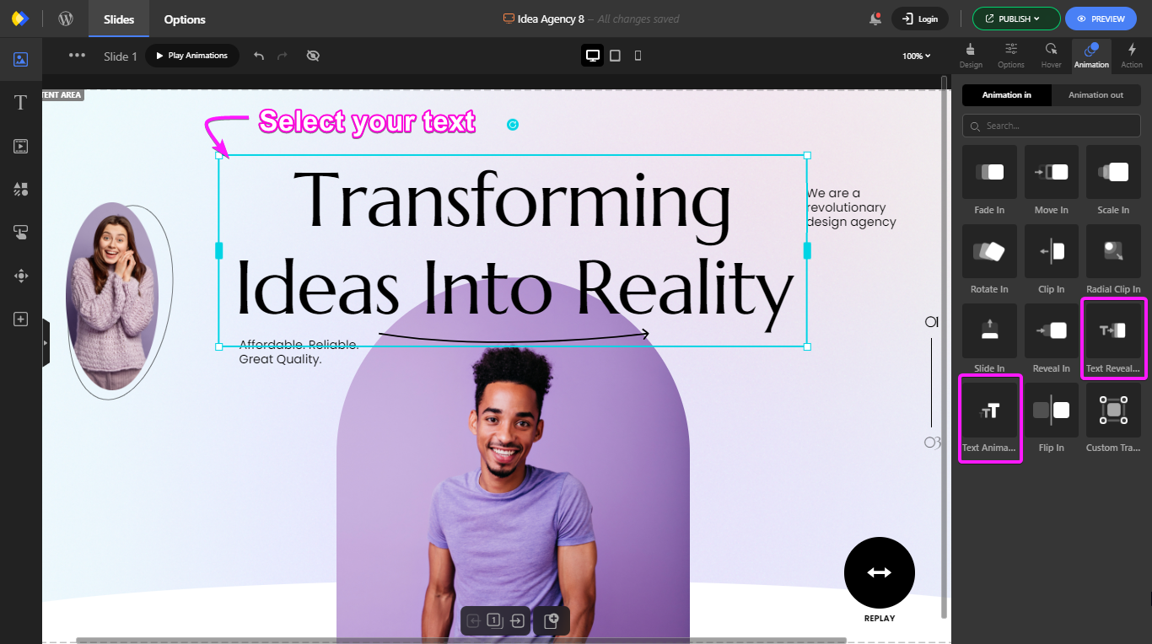Open the notifications bell
Image resolution: width=1152 pixels, height=644 pixels.
coord(875,19)
